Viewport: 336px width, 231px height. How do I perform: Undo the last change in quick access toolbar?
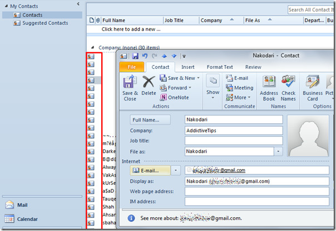(x=145, y=56)
